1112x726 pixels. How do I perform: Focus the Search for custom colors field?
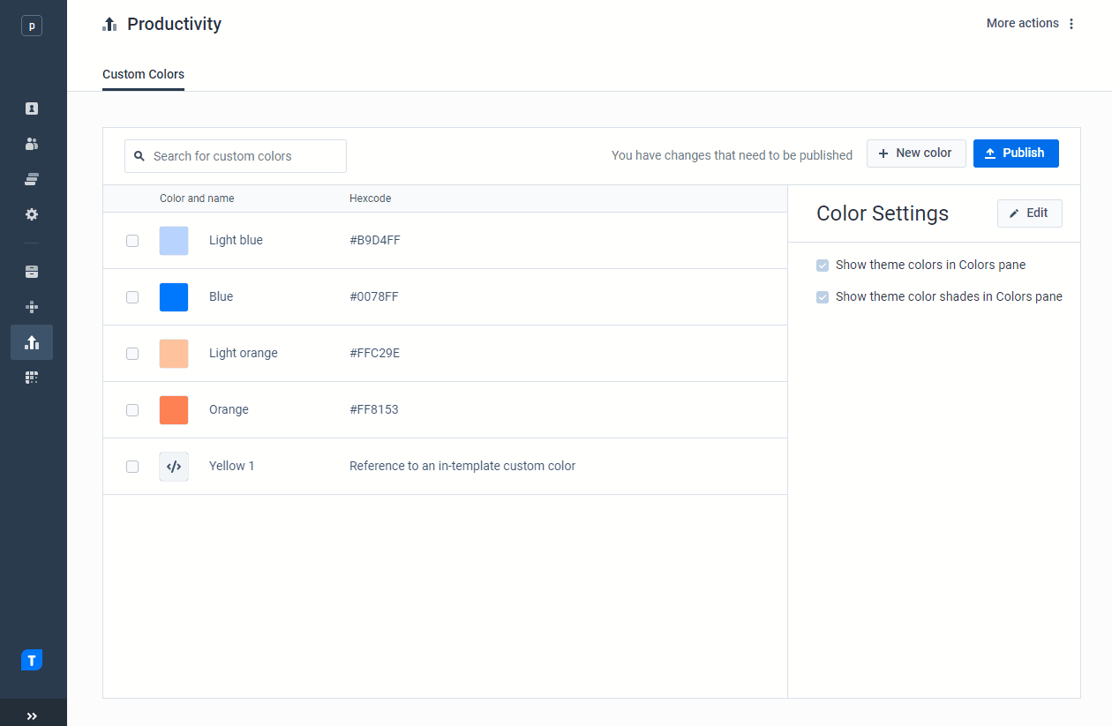coord(236,156)
